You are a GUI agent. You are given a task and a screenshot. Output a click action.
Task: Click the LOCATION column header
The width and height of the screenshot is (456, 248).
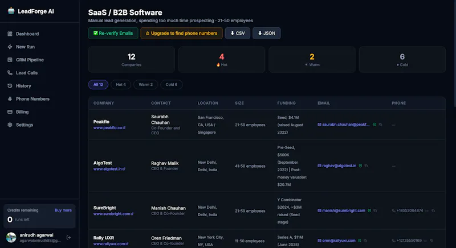(x=208, y=103)
